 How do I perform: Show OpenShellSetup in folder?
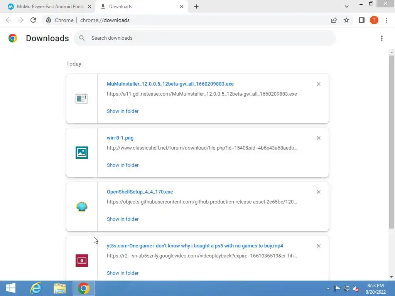pos(123,219)
